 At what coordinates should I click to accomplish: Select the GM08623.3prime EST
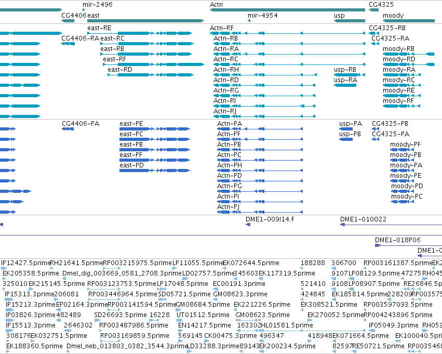[216, 299]
